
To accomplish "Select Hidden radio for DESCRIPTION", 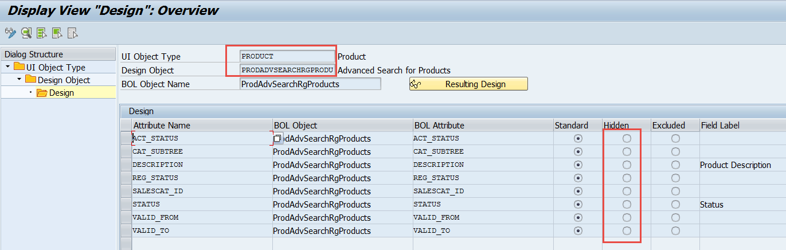I will click(x=627, y=165).
